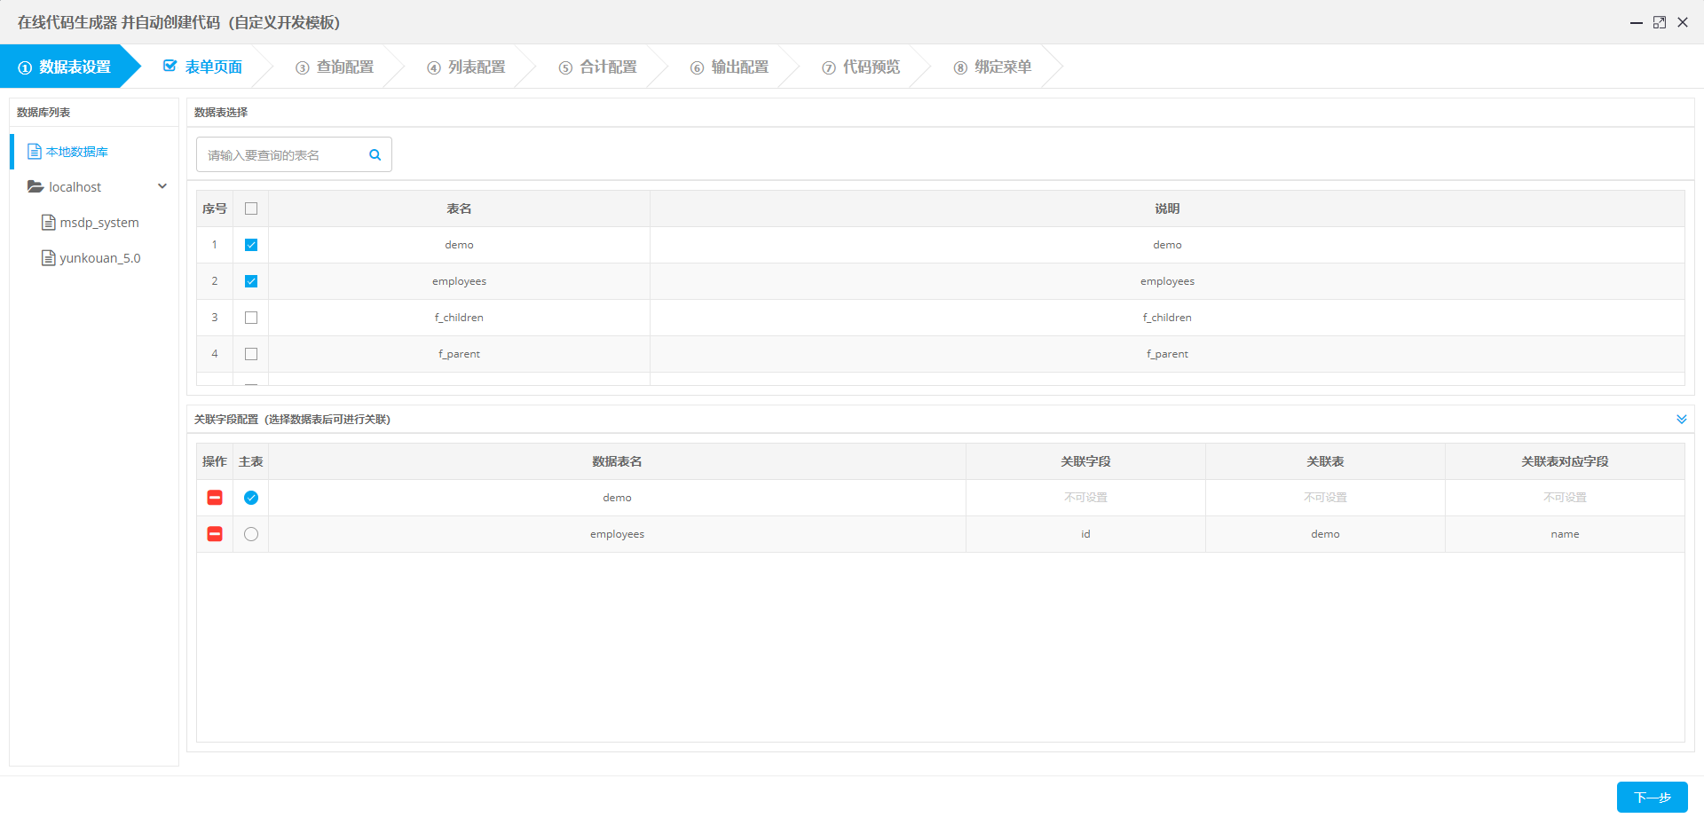Screen dimensions: 1704x818
Task: Open the 绑定菜单 step
Action: (x=993, y=67)
